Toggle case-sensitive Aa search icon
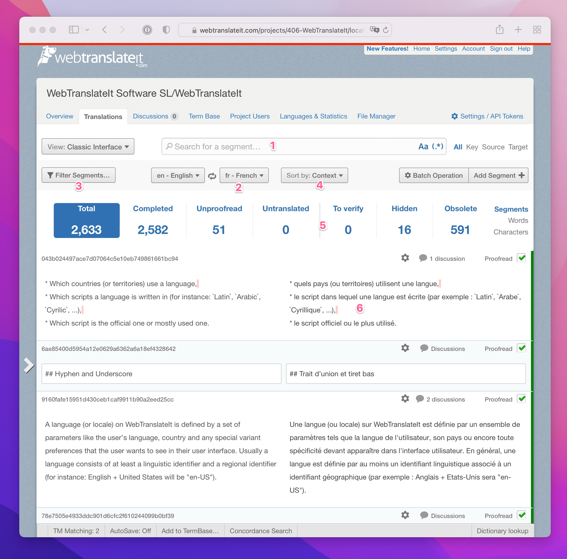This screenshot has width=567, height=559. 423,147
